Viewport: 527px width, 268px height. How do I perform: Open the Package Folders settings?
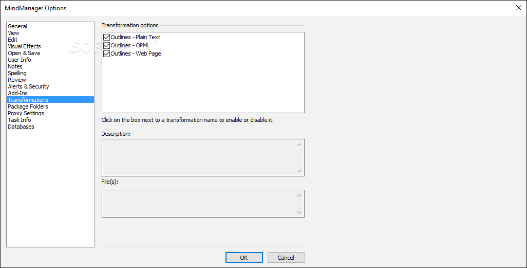coord(28,106)
